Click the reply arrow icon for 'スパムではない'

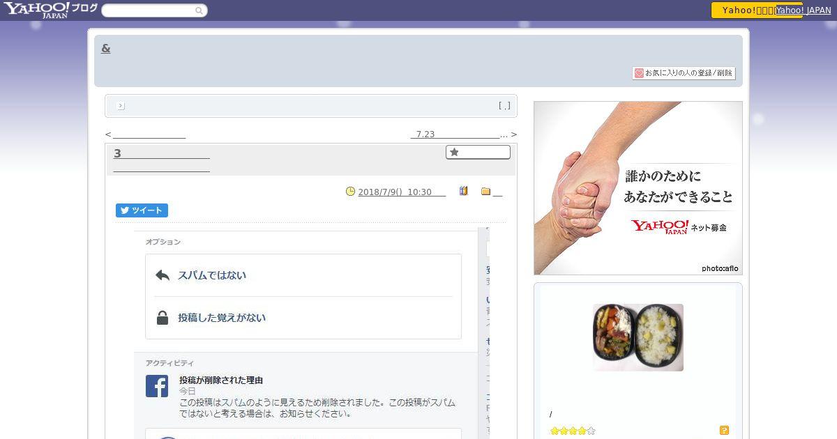163,275
